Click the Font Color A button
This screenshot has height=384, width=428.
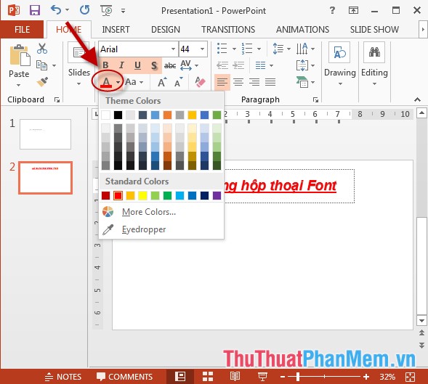point(106,82)
